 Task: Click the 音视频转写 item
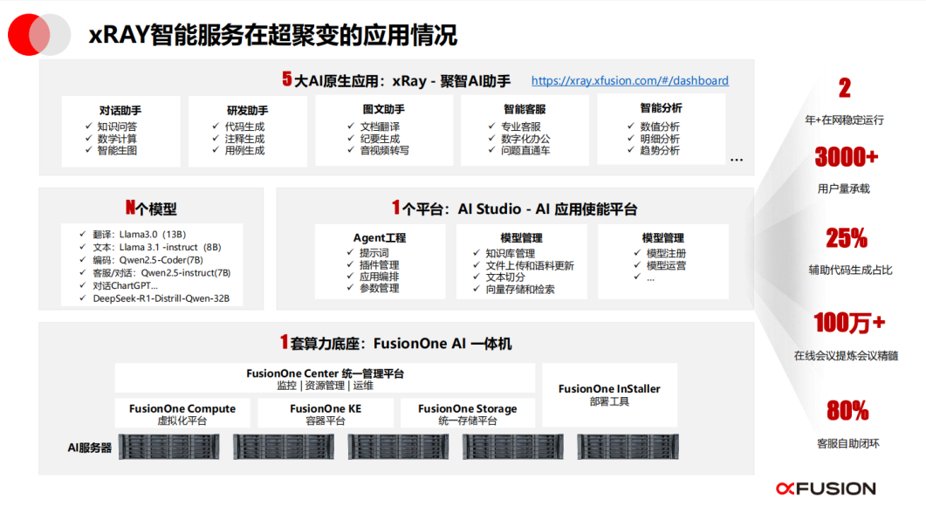tap(385, 151)
